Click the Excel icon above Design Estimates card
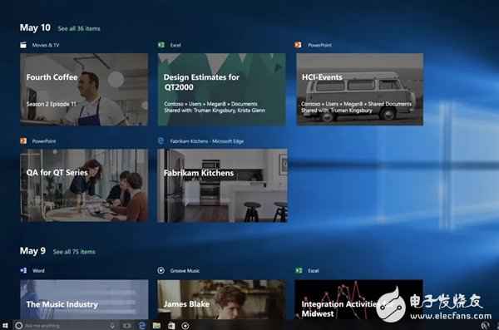Screen dimensions: 499x330 pos(161,45)
